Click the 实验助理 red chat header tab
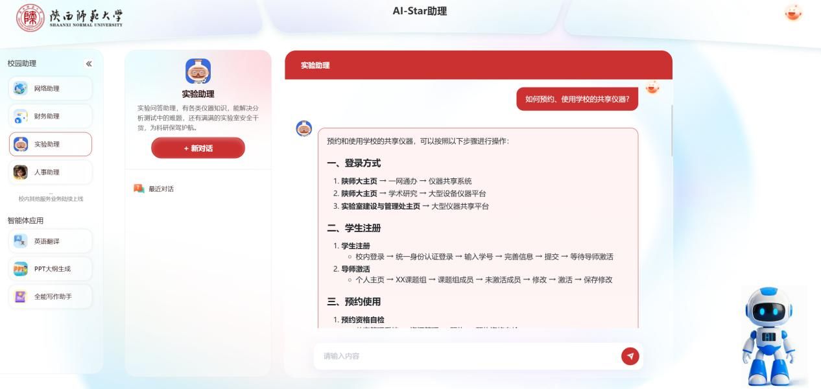The width and height of the screenshot is (821, 389). click(x=315, y=65)
